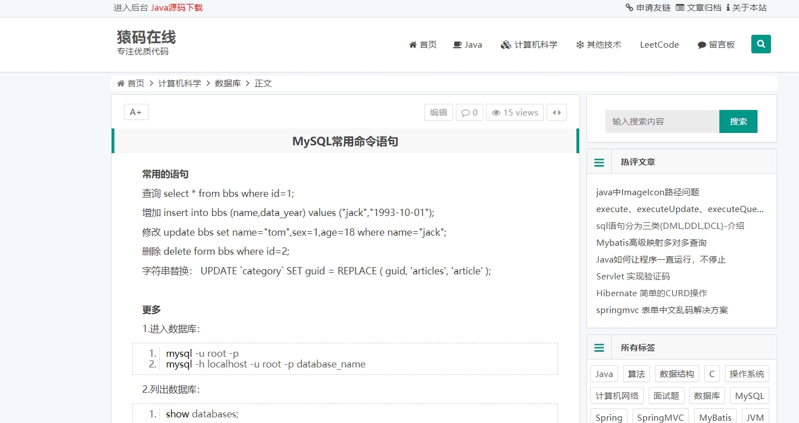Image resolution: width=799 pixels, height=423 pixels.
Task: Open the 关于本站 top link
Action: (x=746, y=8)
